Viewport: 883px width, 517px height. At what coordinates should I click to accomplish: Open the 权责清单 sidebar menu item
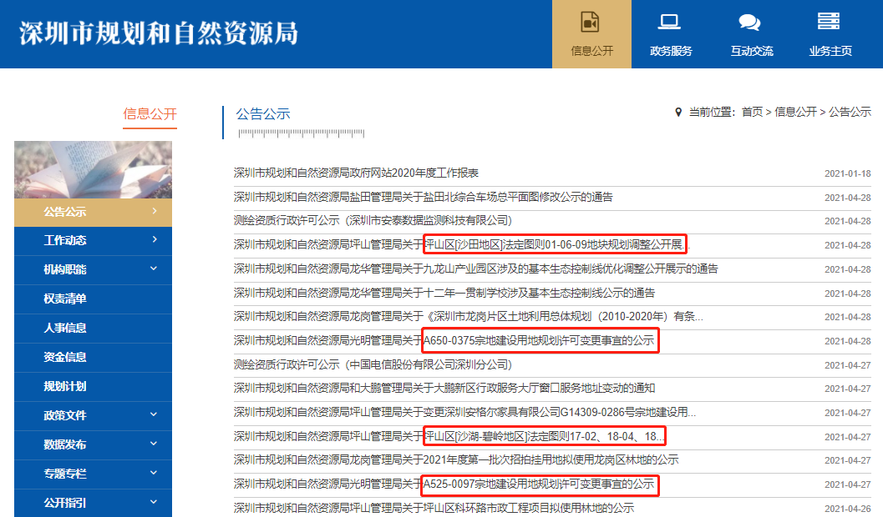[65, 299]
